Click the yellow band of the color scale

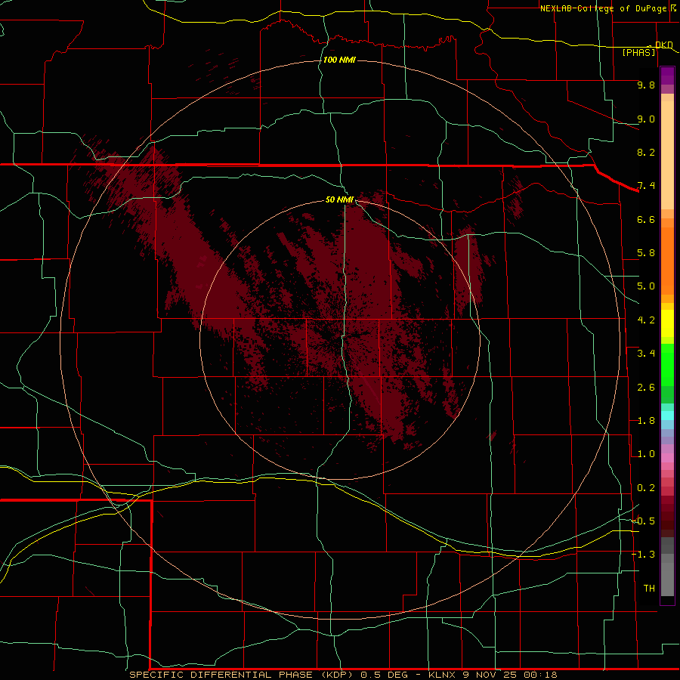[667, 323]
